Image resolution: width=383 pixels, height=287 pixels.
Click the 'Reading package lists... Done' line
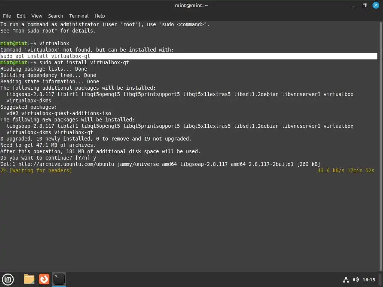click(x=44, y=69)
